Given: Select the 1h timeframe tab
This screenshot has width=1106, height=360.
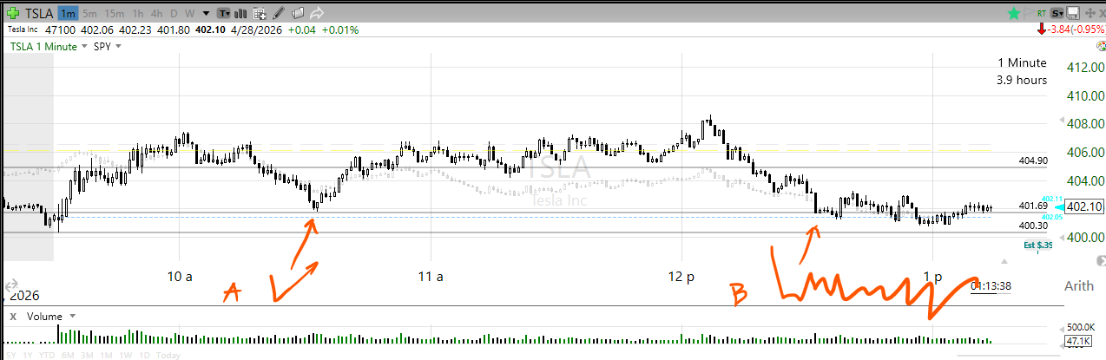Looking at the screenshot, I should pos(137,14).
